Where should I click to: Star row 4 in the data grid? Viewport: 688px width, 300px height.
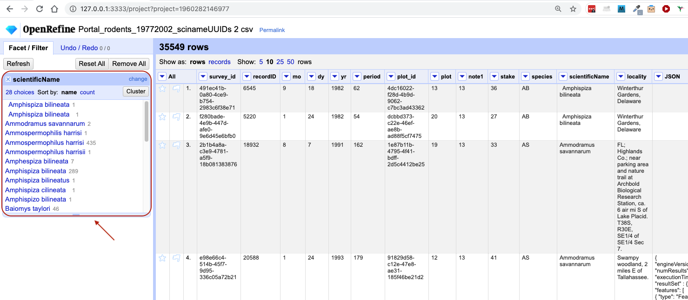pos(162,258)
